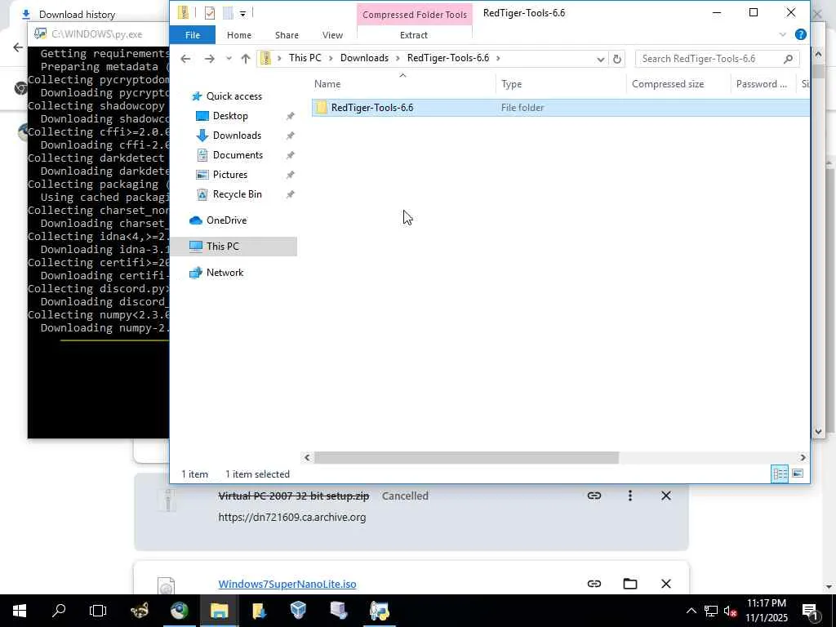Click the network tray icon
The width and height of the screenshot is (836, 627).
(x=711, y=611)
